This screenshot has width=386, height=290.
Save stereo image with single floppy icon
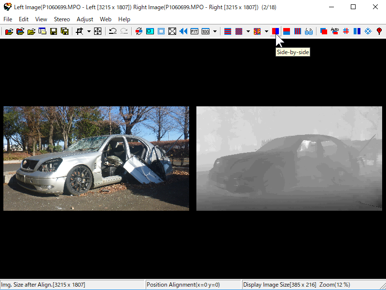tap(54, 31)
